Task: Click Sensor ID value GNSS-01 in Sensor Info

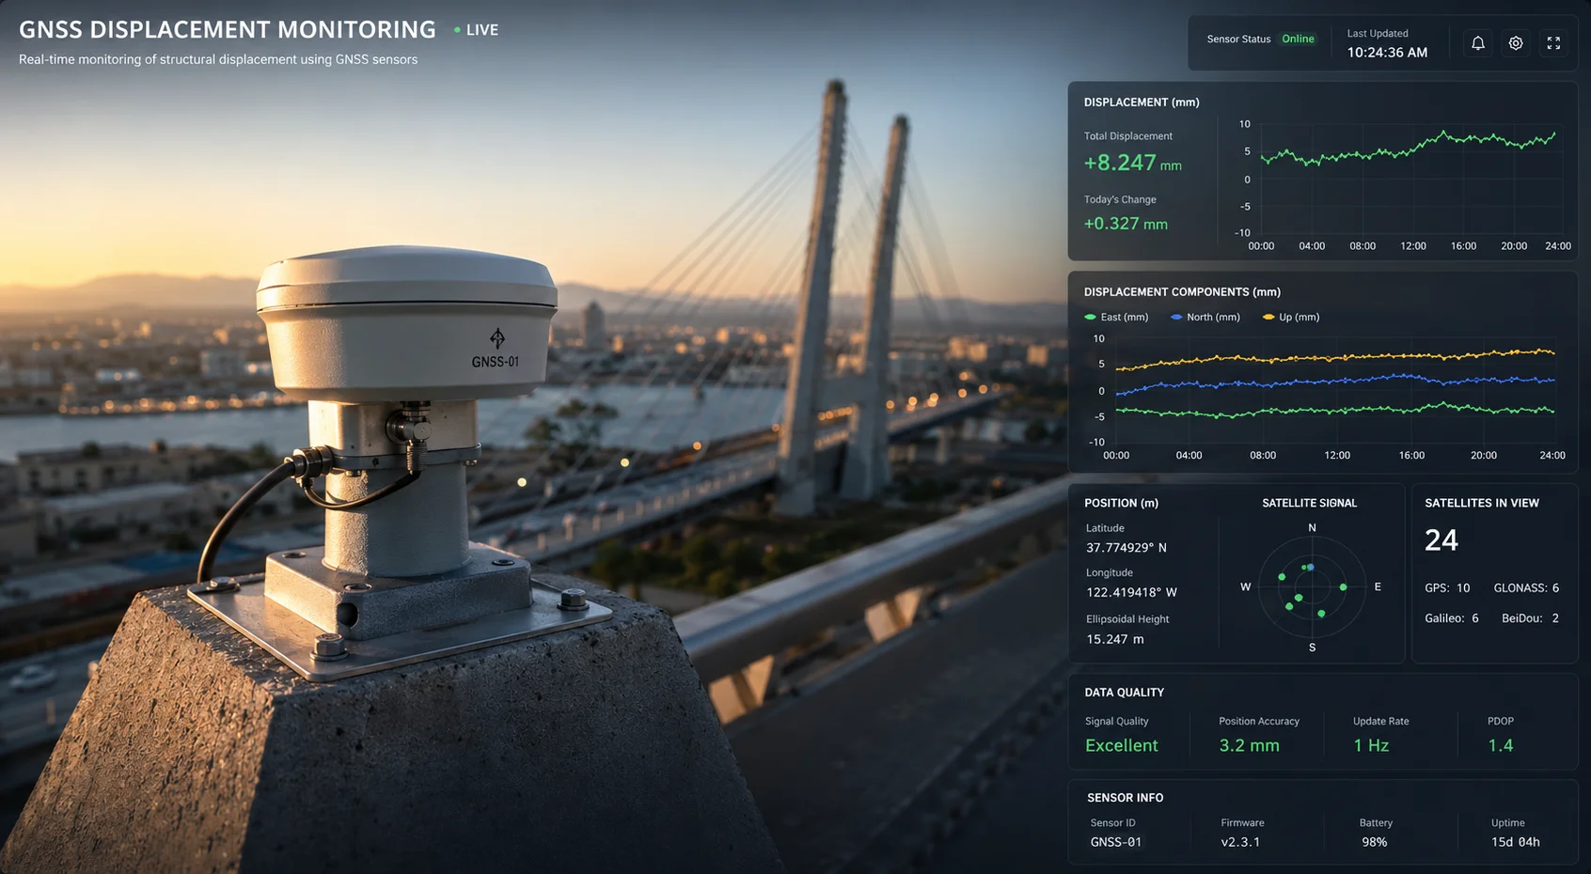Action: pyautogui.click(x=1115, y=842)
